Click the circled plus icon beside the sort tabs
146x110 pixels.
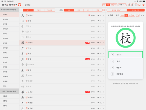pyautogui.click(x=104, y=10)
